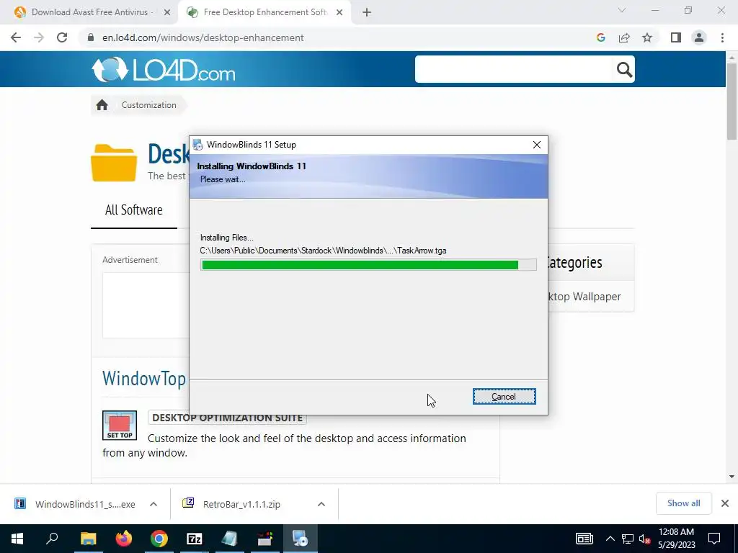Close the Avast Free Antivirus tab

167,13
